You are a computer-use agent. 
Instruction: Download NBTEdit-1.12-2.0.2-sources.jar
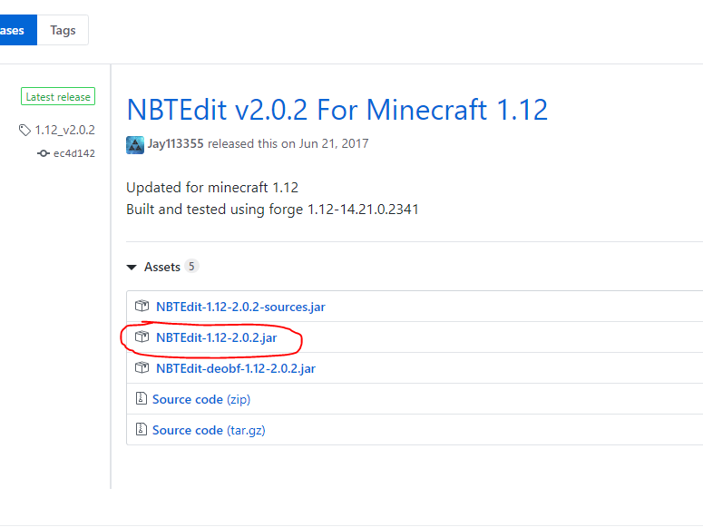click(x=240, y=307)
